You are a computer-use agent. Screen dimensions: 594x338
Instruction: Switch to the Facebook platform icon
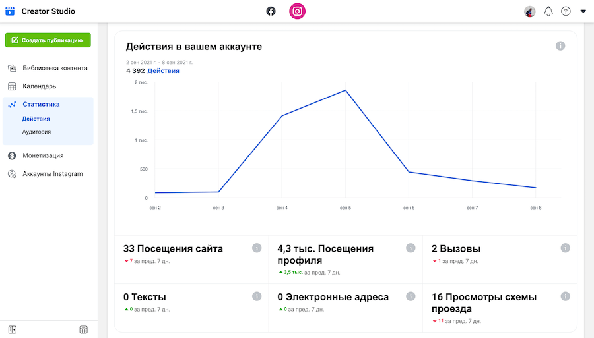pos(271,11)
